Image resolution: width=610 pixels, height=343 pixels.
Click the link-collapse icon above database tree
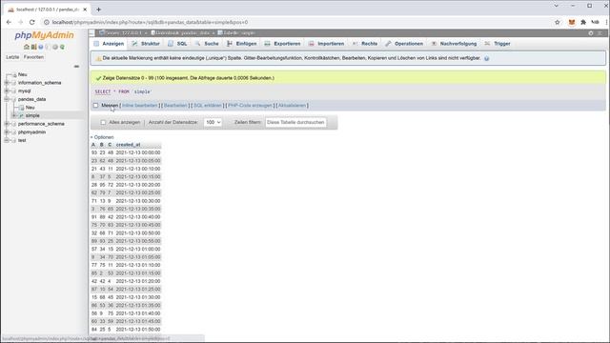point(76,66)
